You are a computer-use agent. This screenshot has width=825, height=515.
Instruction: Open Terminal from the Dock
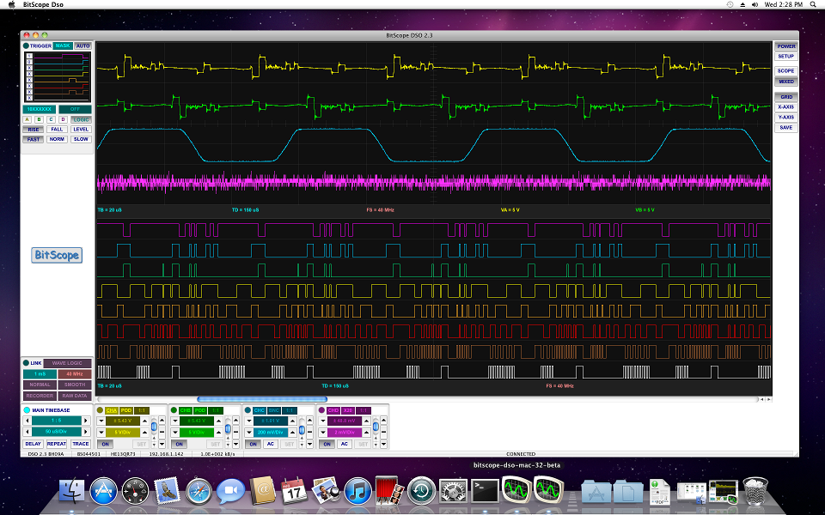[485, 491]
